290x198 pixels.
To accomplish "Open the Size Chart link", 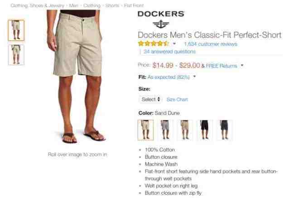I will coord(177,100).
